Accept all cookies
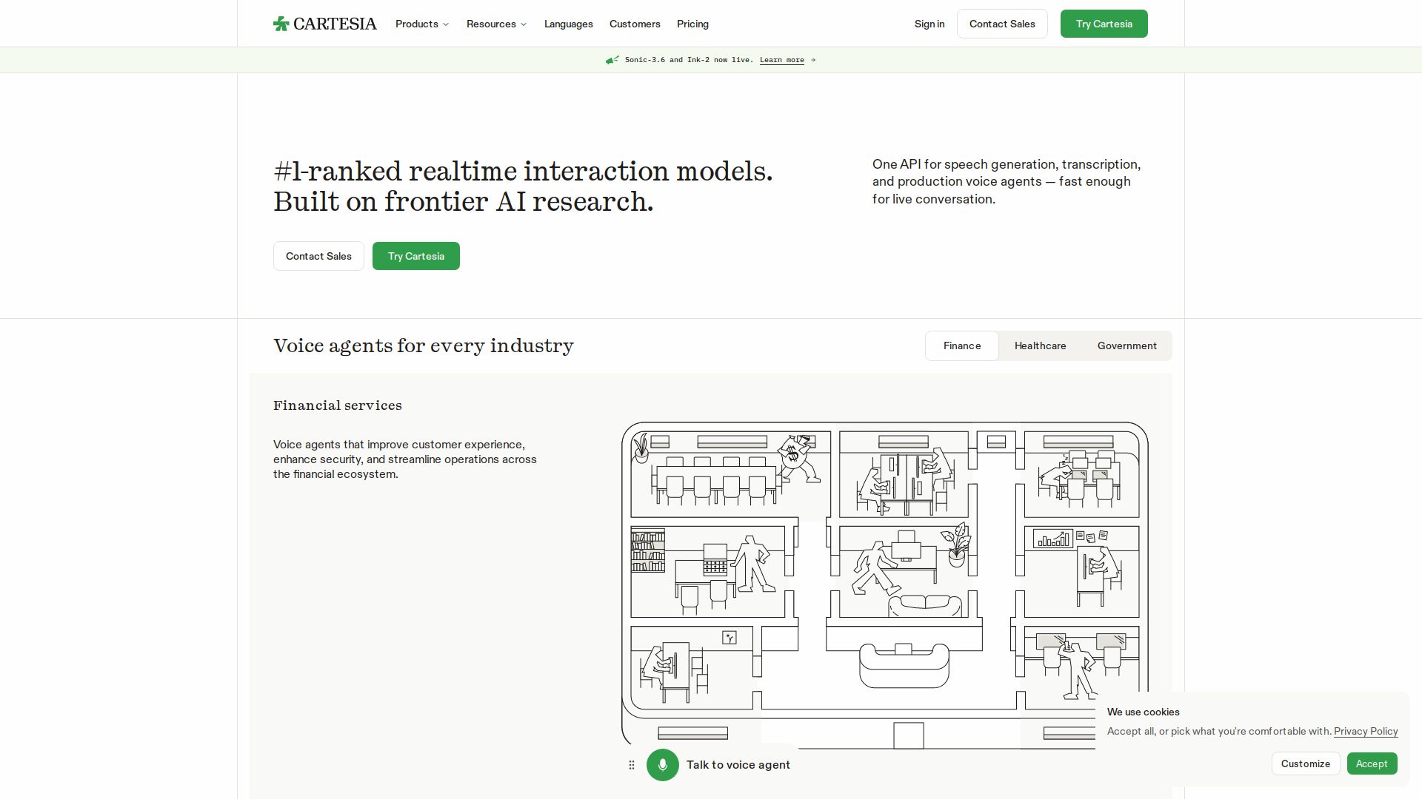The width and height of the screenshot is (1422, 799). 1372,763
